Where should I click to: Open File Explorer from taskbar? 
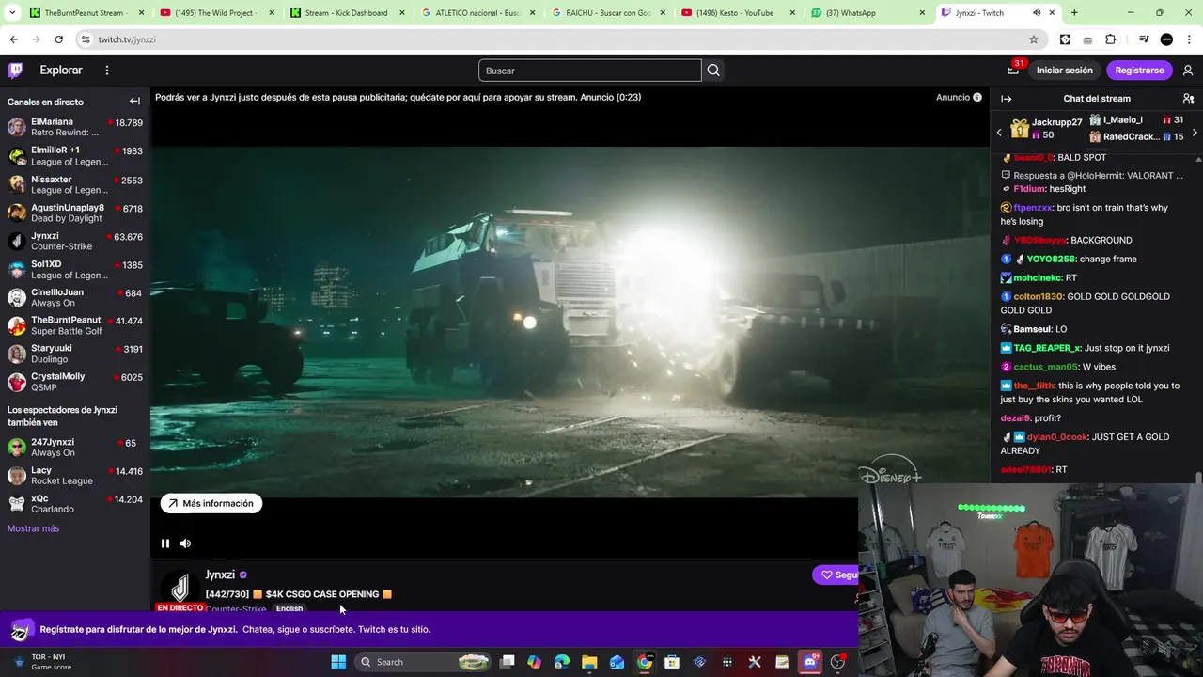click(x=589, y=662)
